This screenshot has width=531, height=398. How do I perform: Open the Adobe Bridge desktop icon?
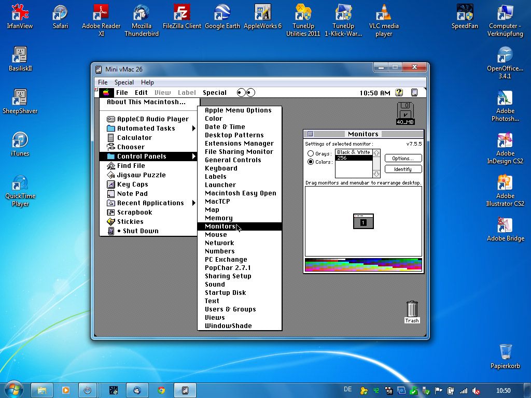tap(505, 230)
